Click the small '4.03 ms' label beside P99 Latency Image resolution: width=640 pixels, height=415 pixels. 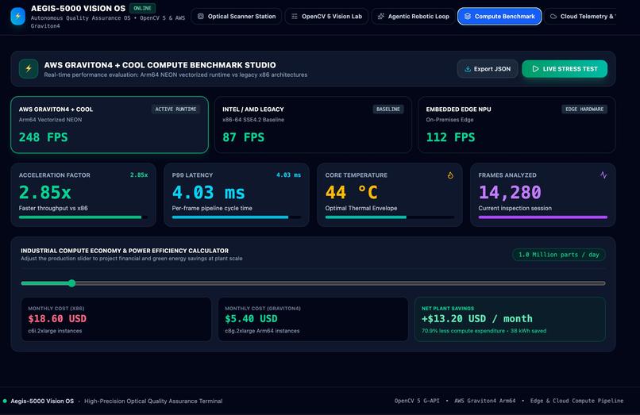click(288, 175)
